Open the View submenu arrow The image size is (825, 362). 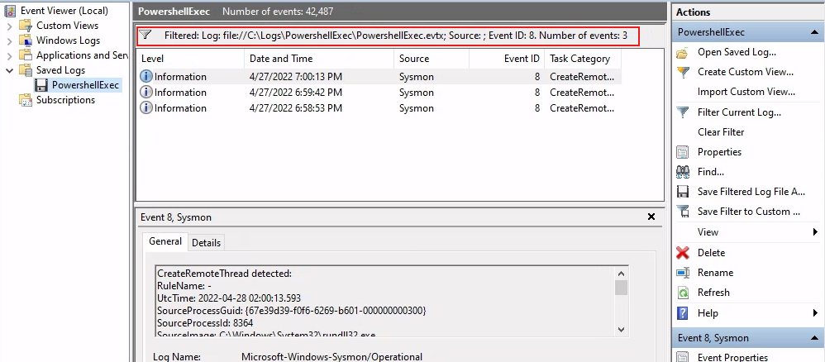[815, 232]
